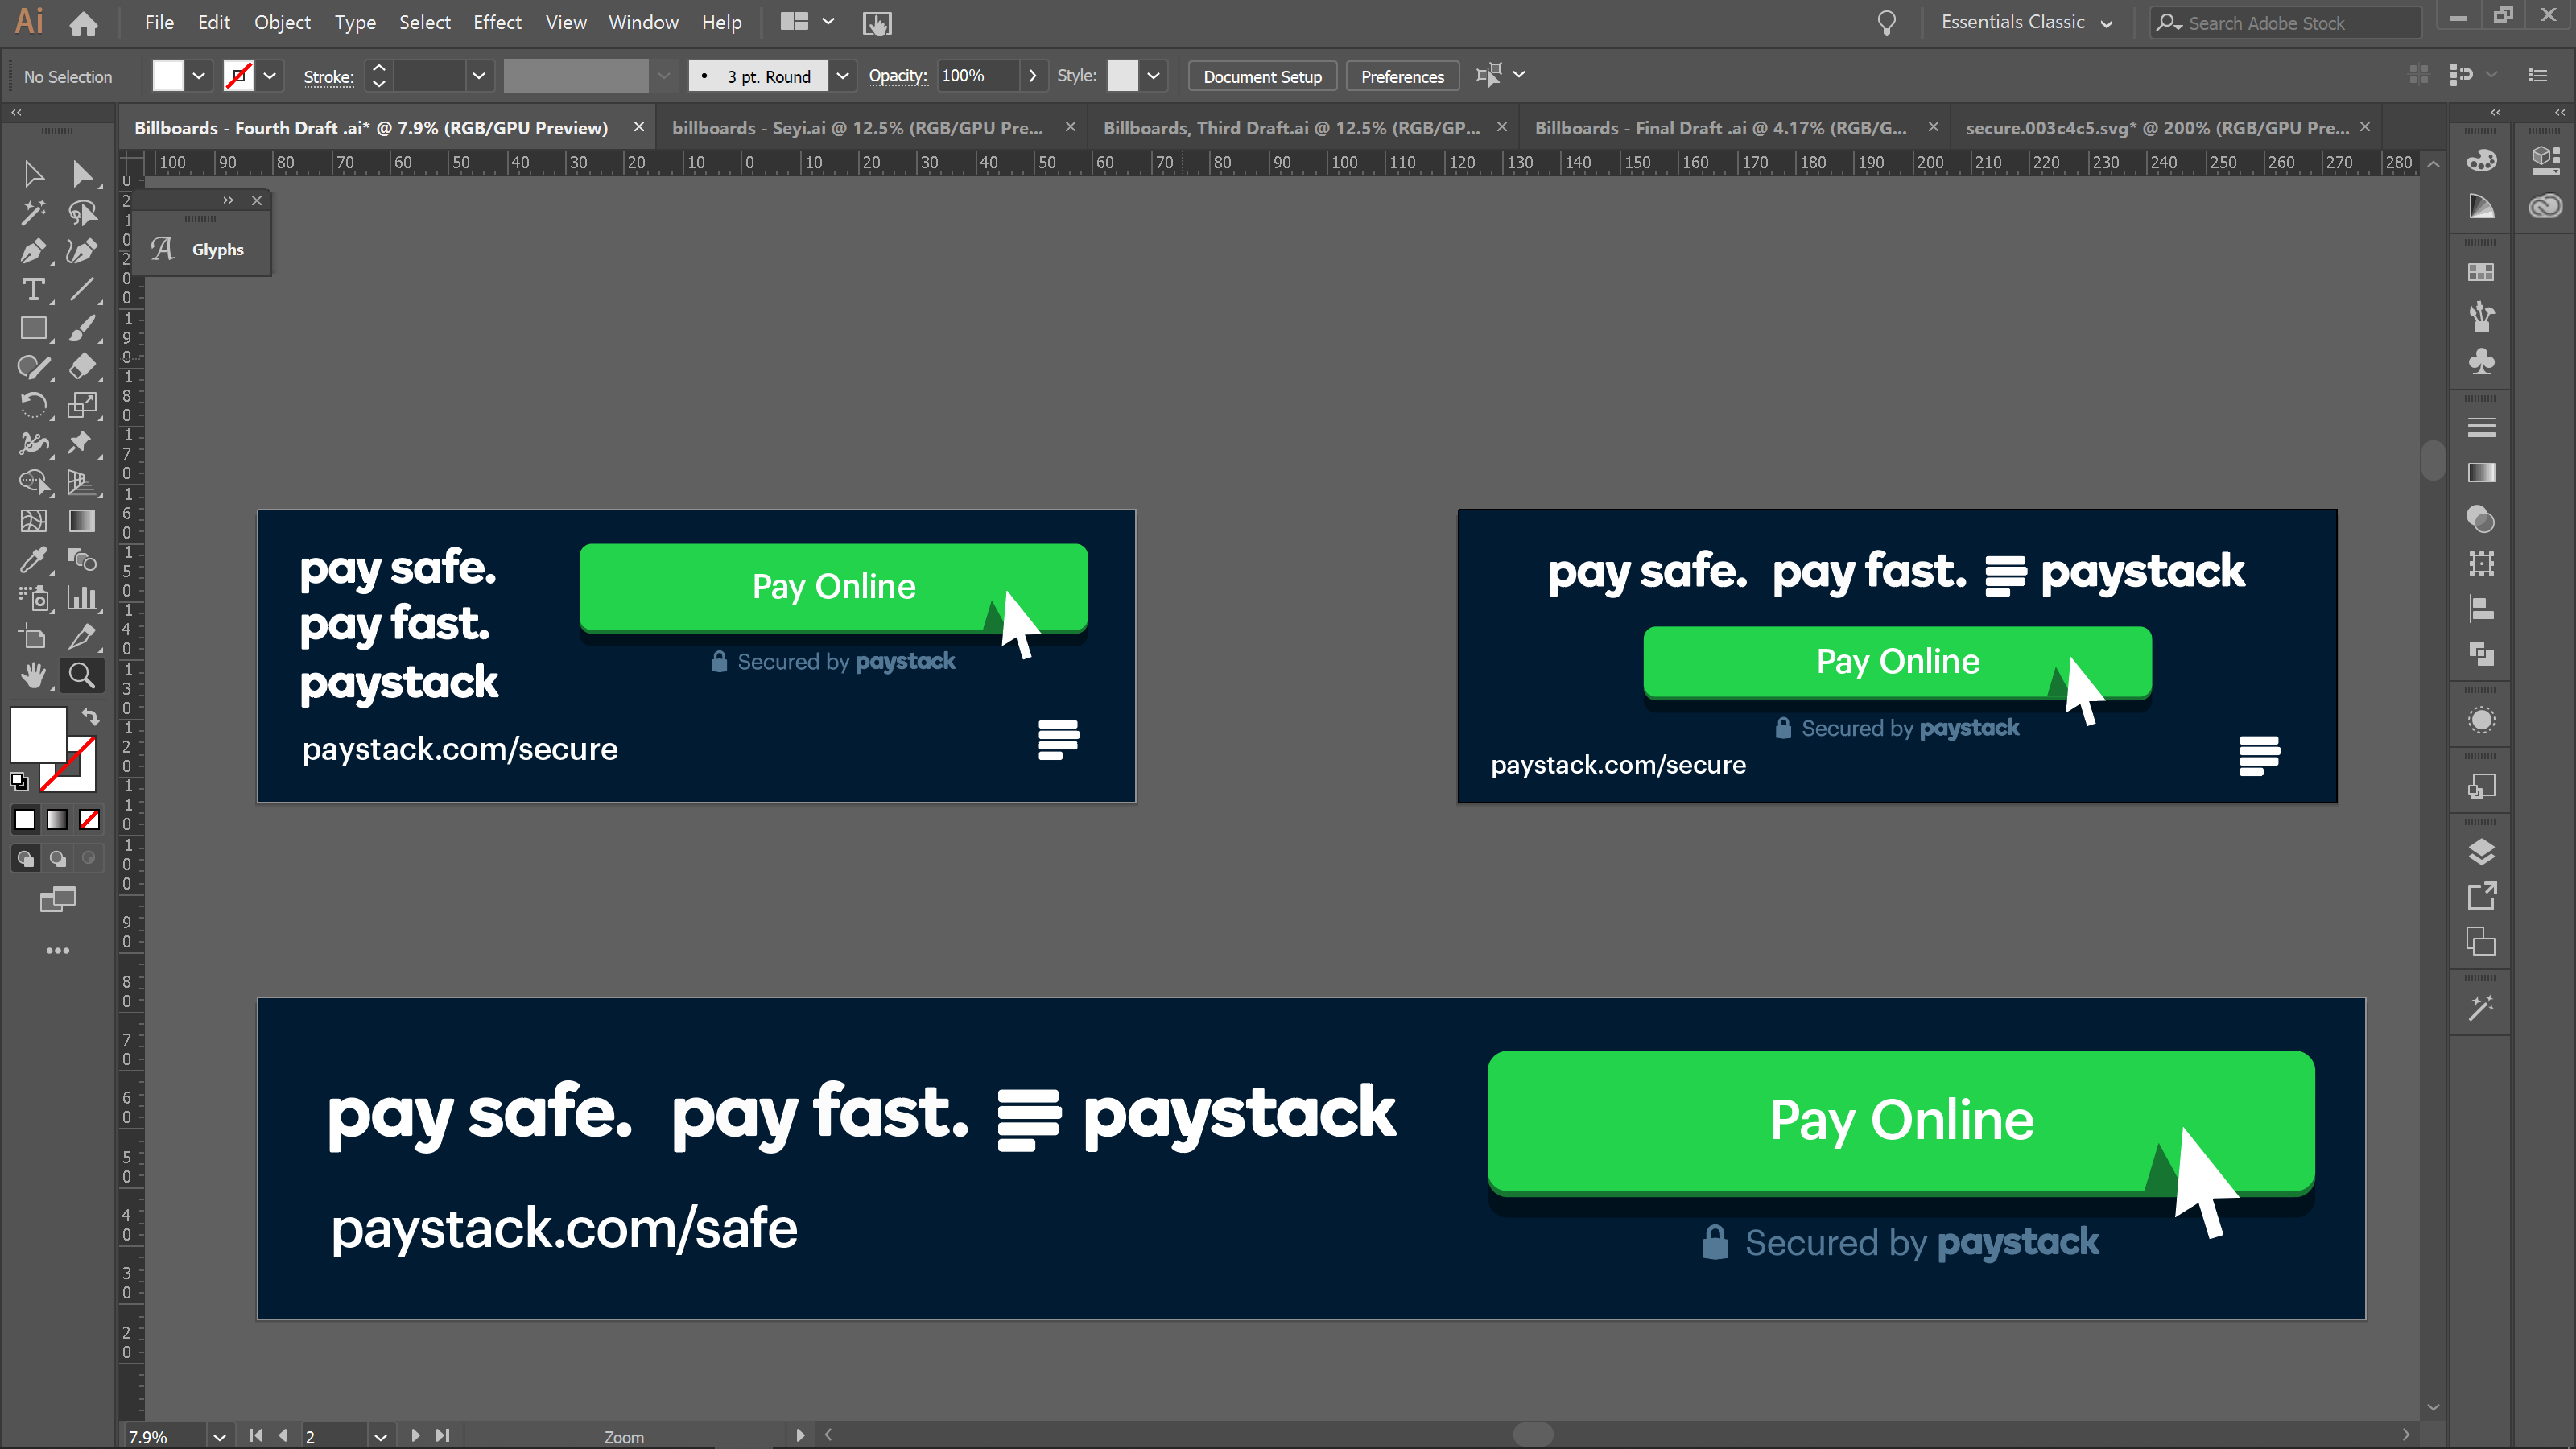
Task: Click the Search Adobe Stock field
Action: (x=2285, y=23)
